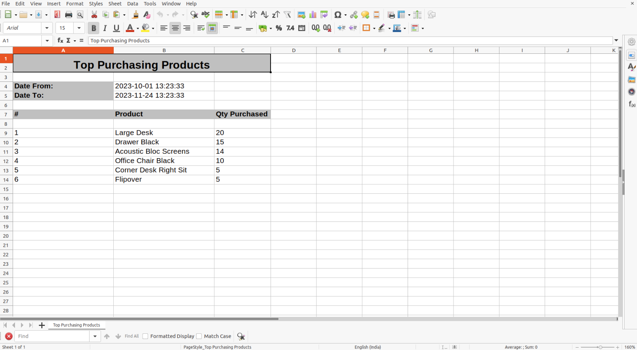Viewport: 637px width, 350px height.
Task: Click Sort Descending icon
Action: [x=276, y=15]
